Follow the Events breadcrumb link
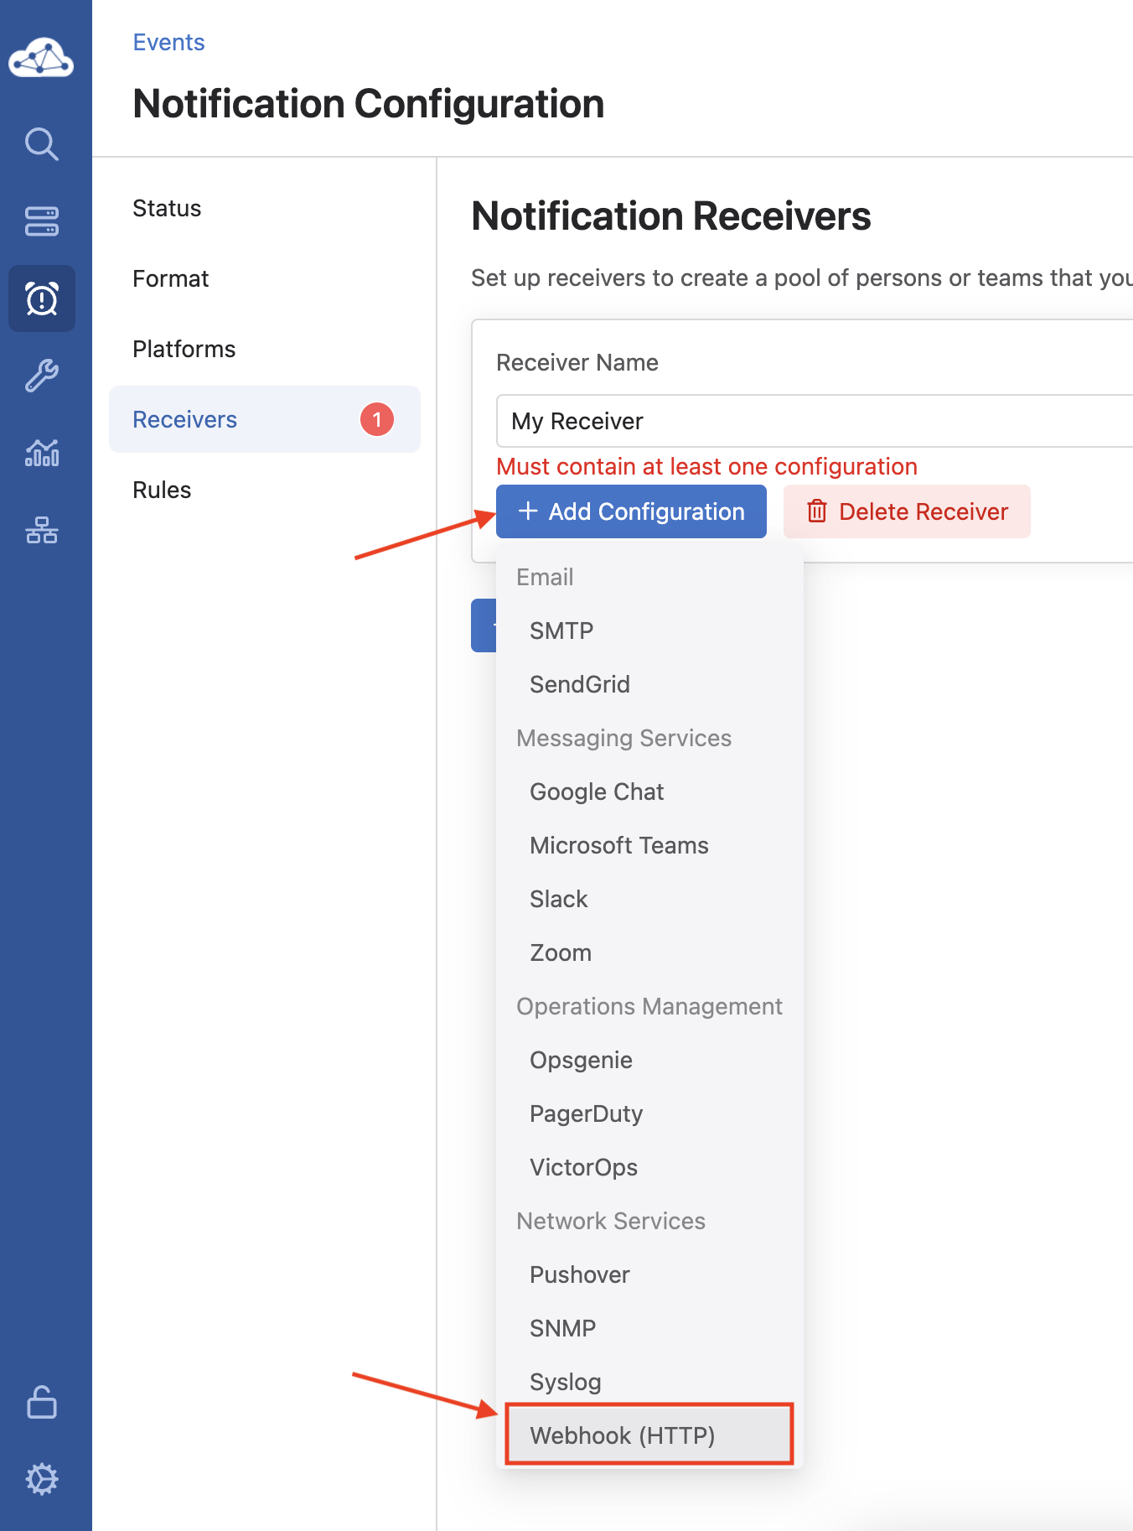Image resolution: width=1133 pixels, height=1531 pixels. point(168,42)
